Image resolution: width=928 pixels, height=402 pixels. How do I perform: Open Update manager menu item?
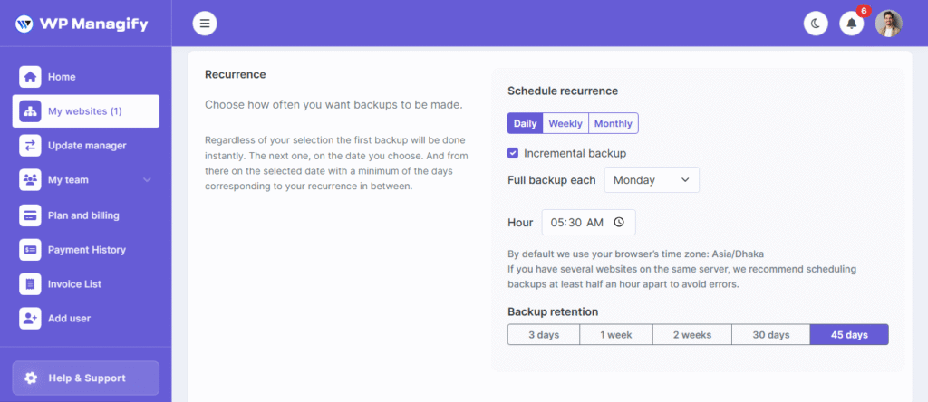86,146
